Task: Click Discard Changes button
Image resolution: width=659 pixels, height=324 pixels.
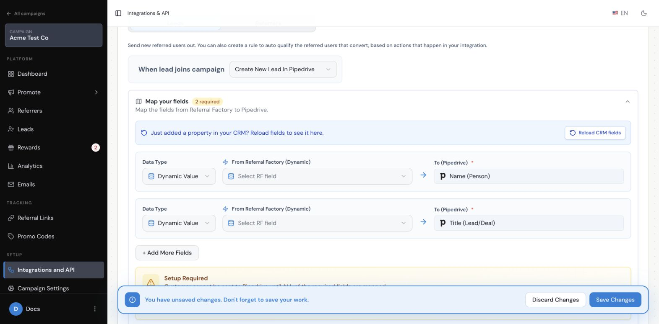Action: tap(555, 300)
